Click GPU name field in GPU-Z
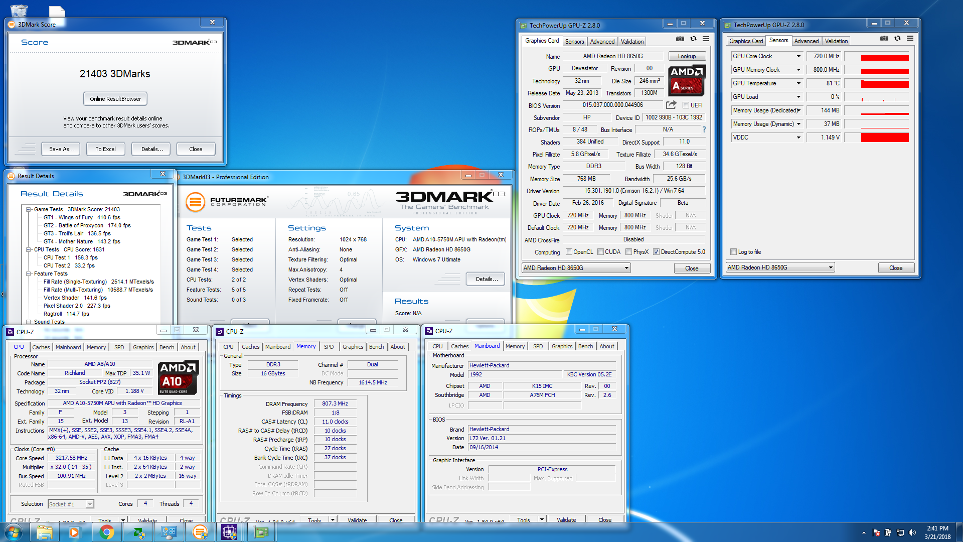963x542 pixels. 612,56
